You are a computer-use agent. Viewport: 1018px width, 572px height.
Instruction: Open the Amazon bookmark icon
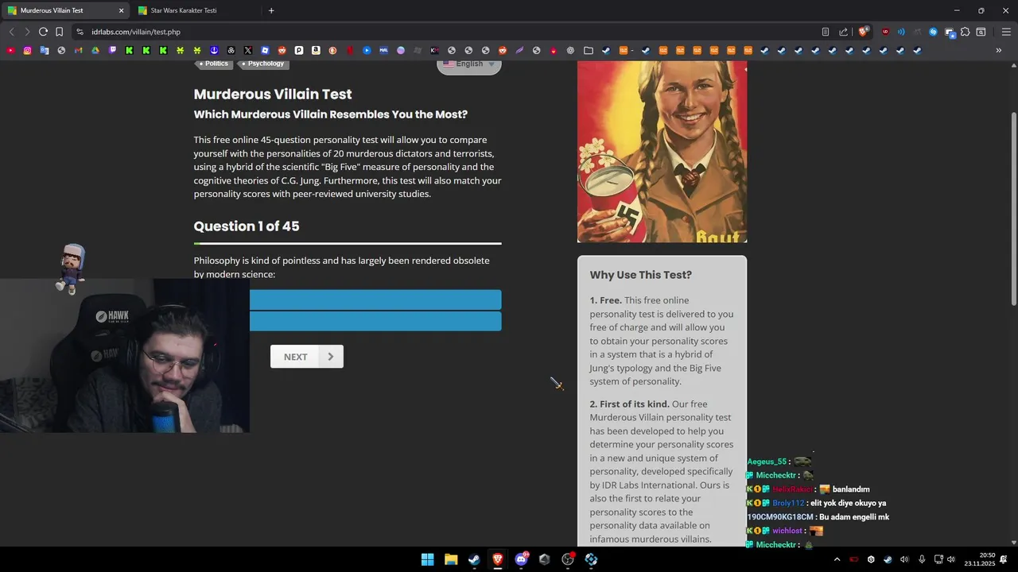(316, 50)
